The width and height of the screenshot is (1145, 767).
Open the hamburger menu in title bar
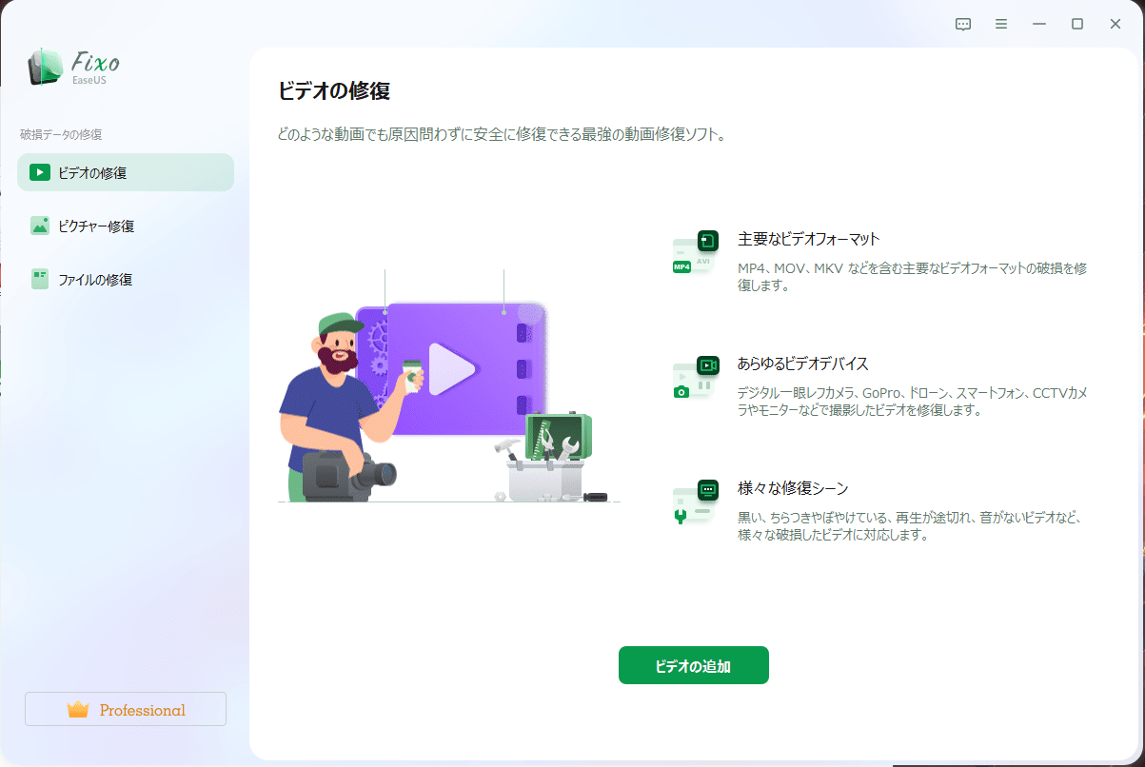1001,24
